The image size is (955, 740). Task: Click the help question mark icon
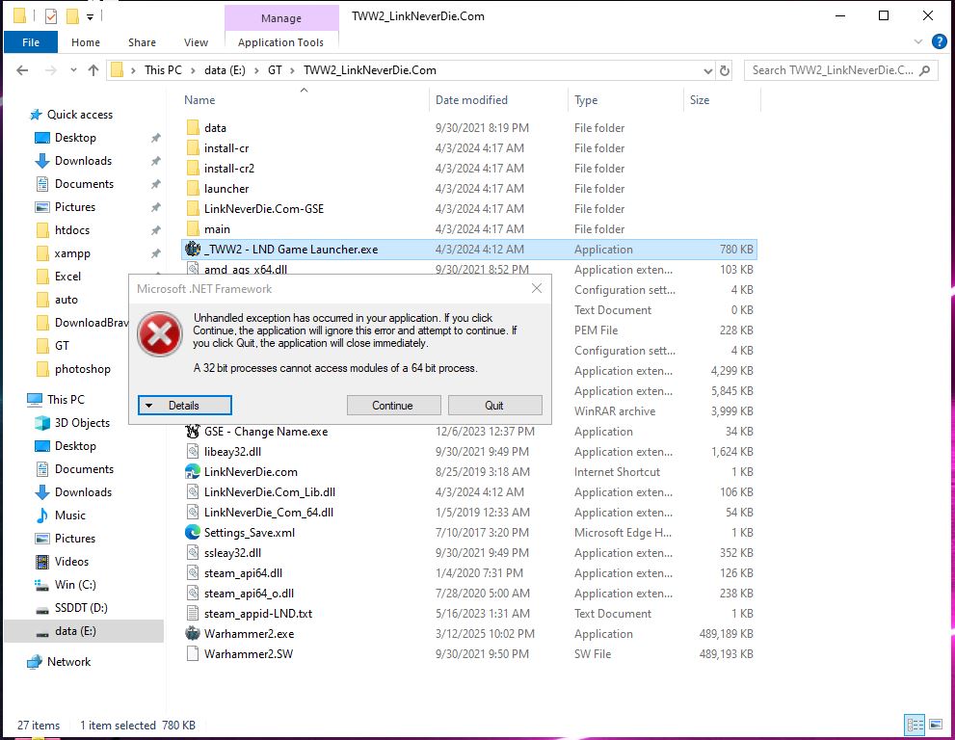(x=940, y=42)
